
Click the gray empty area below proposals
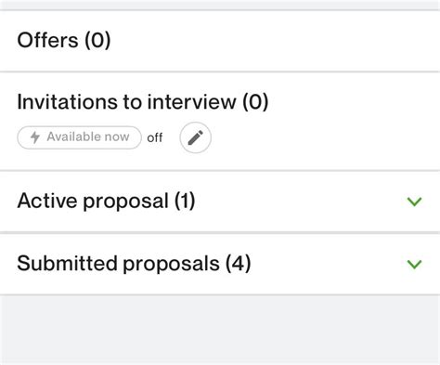(x=220, y=330)
